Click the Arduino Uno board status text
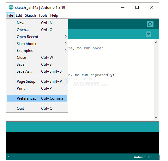 tap(143, 157)
